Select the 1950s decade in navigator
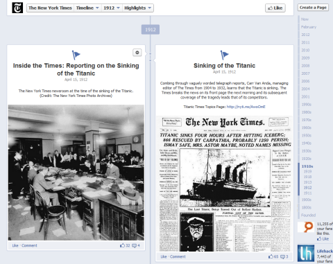333x264 pixels. tap(307, 135)
